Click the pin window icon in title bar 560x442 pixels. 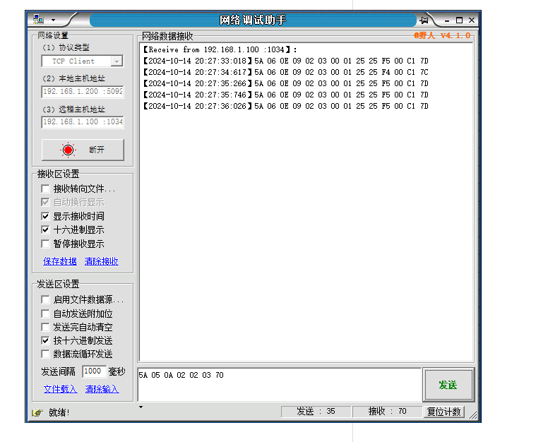coord(424,20)
